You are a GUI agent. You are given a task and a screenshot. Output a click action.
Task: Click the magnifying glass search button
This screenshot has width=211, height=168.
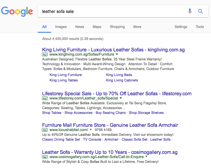point(201,11)
